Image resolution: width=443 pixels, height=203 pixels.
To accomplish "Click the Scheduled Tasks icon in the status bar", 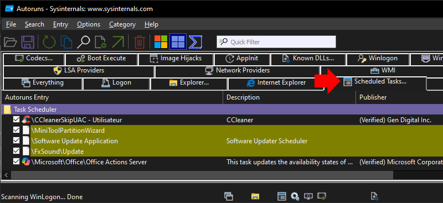I will [x=281, y=196].
